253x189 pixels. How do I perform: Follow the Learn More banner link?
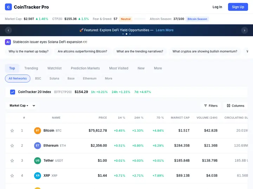coord(164,30)
